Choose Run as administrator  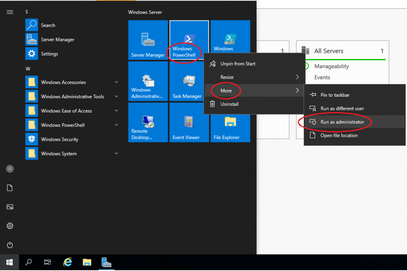pyautogui.click(x=355, y=122)
